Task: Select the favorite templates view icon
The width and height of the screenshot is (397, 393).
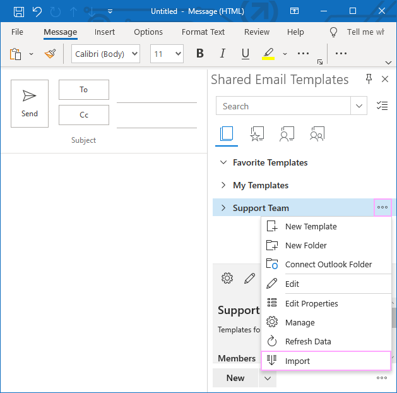Action: tap(257, 134)
